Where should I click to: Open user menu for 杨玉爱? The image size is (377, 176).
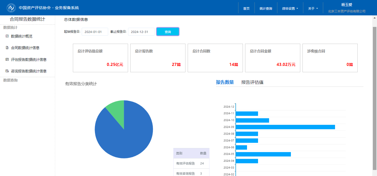pyautogui.click(x=347, y=8)
